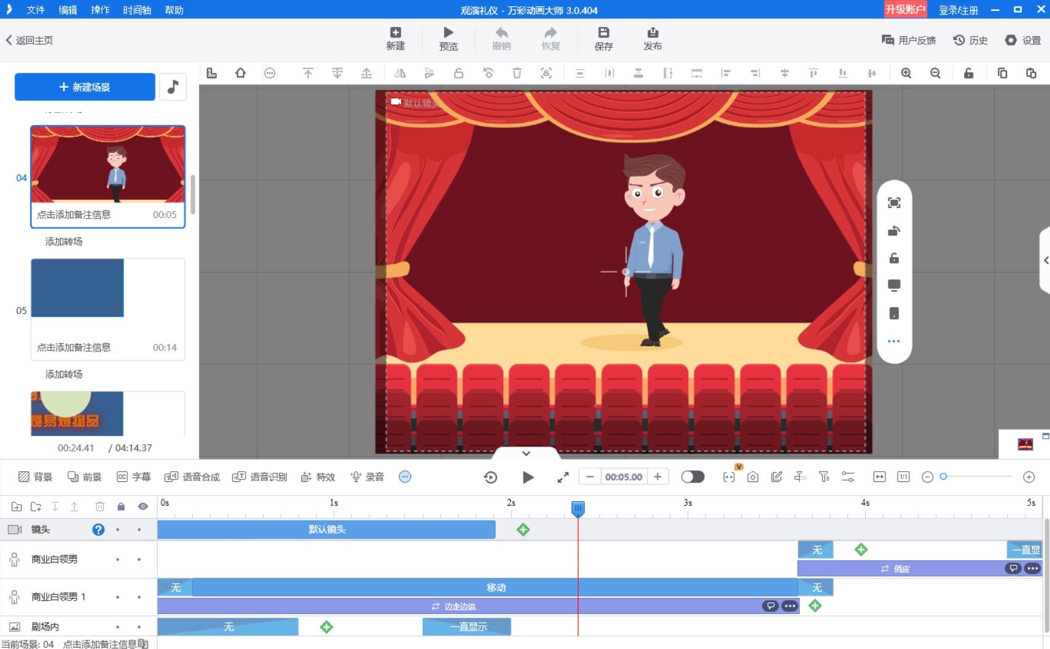1050x649 pixels.
Task: Open more options circle next to 录音
Action: [x=405, y=477]
